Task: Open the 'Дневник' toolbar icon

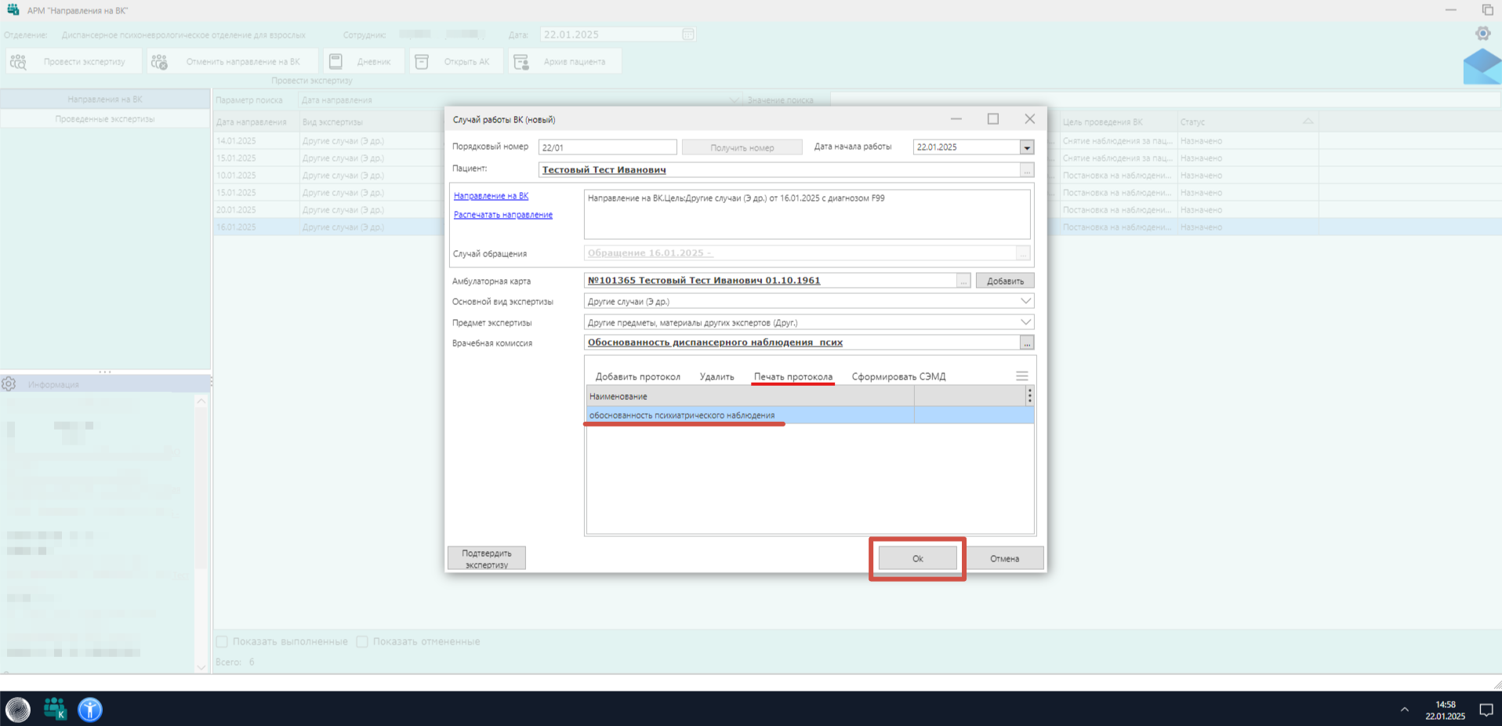Action: point(336,61)
